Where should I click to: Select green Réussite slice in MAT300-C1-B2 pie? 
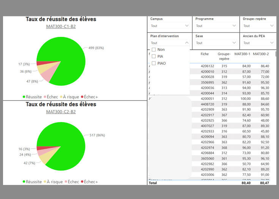65,57
